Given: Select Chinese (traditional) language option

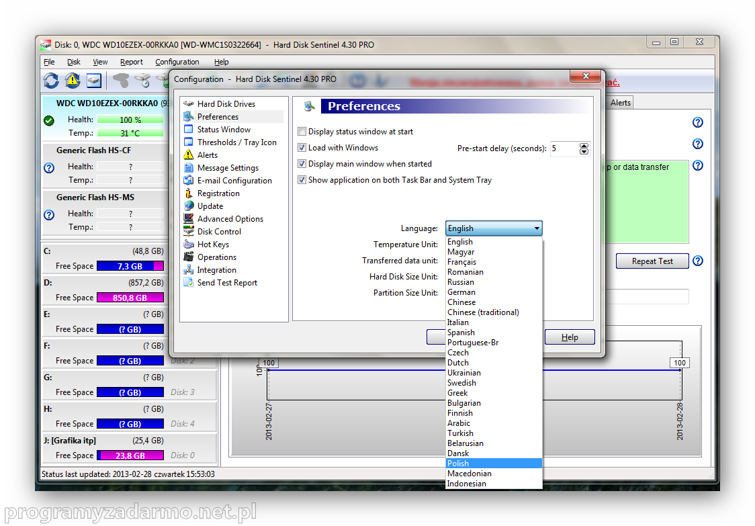Looking at the screenshot, I should click(494, 312).
